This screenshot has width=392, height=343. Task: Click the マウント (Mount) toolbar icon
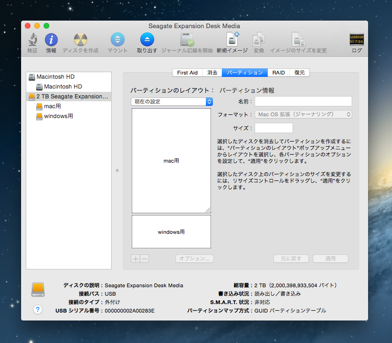tap(117, 40)
